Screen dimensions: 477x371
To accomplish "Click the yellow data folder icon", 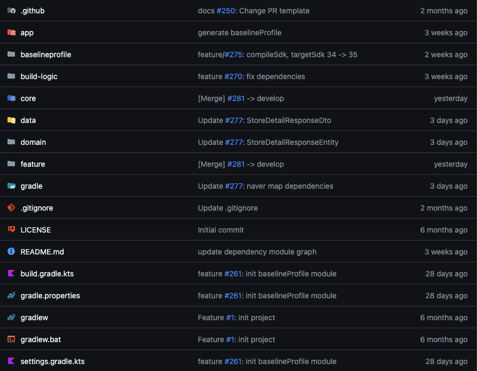I will point(11,120).
